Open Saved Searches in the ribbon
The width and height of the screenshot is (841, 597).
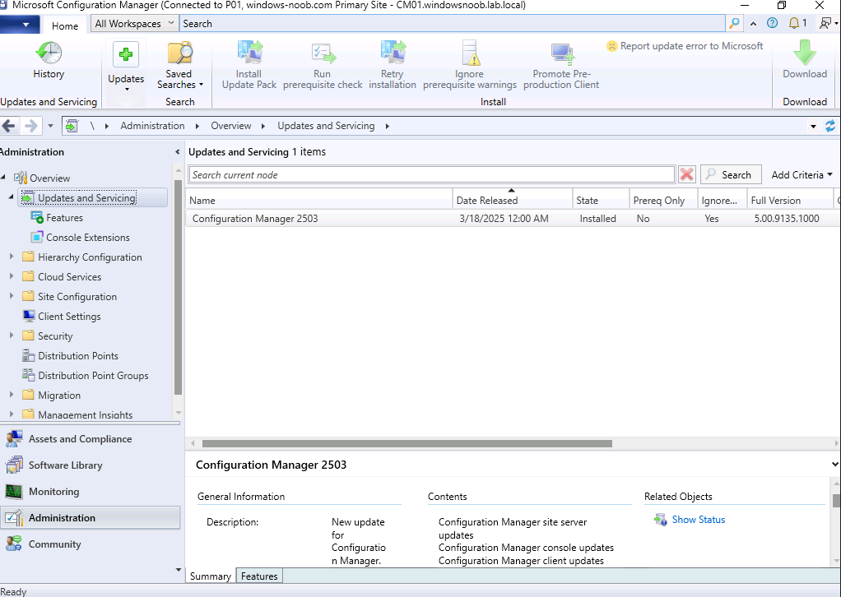click(x=179, y=65)
